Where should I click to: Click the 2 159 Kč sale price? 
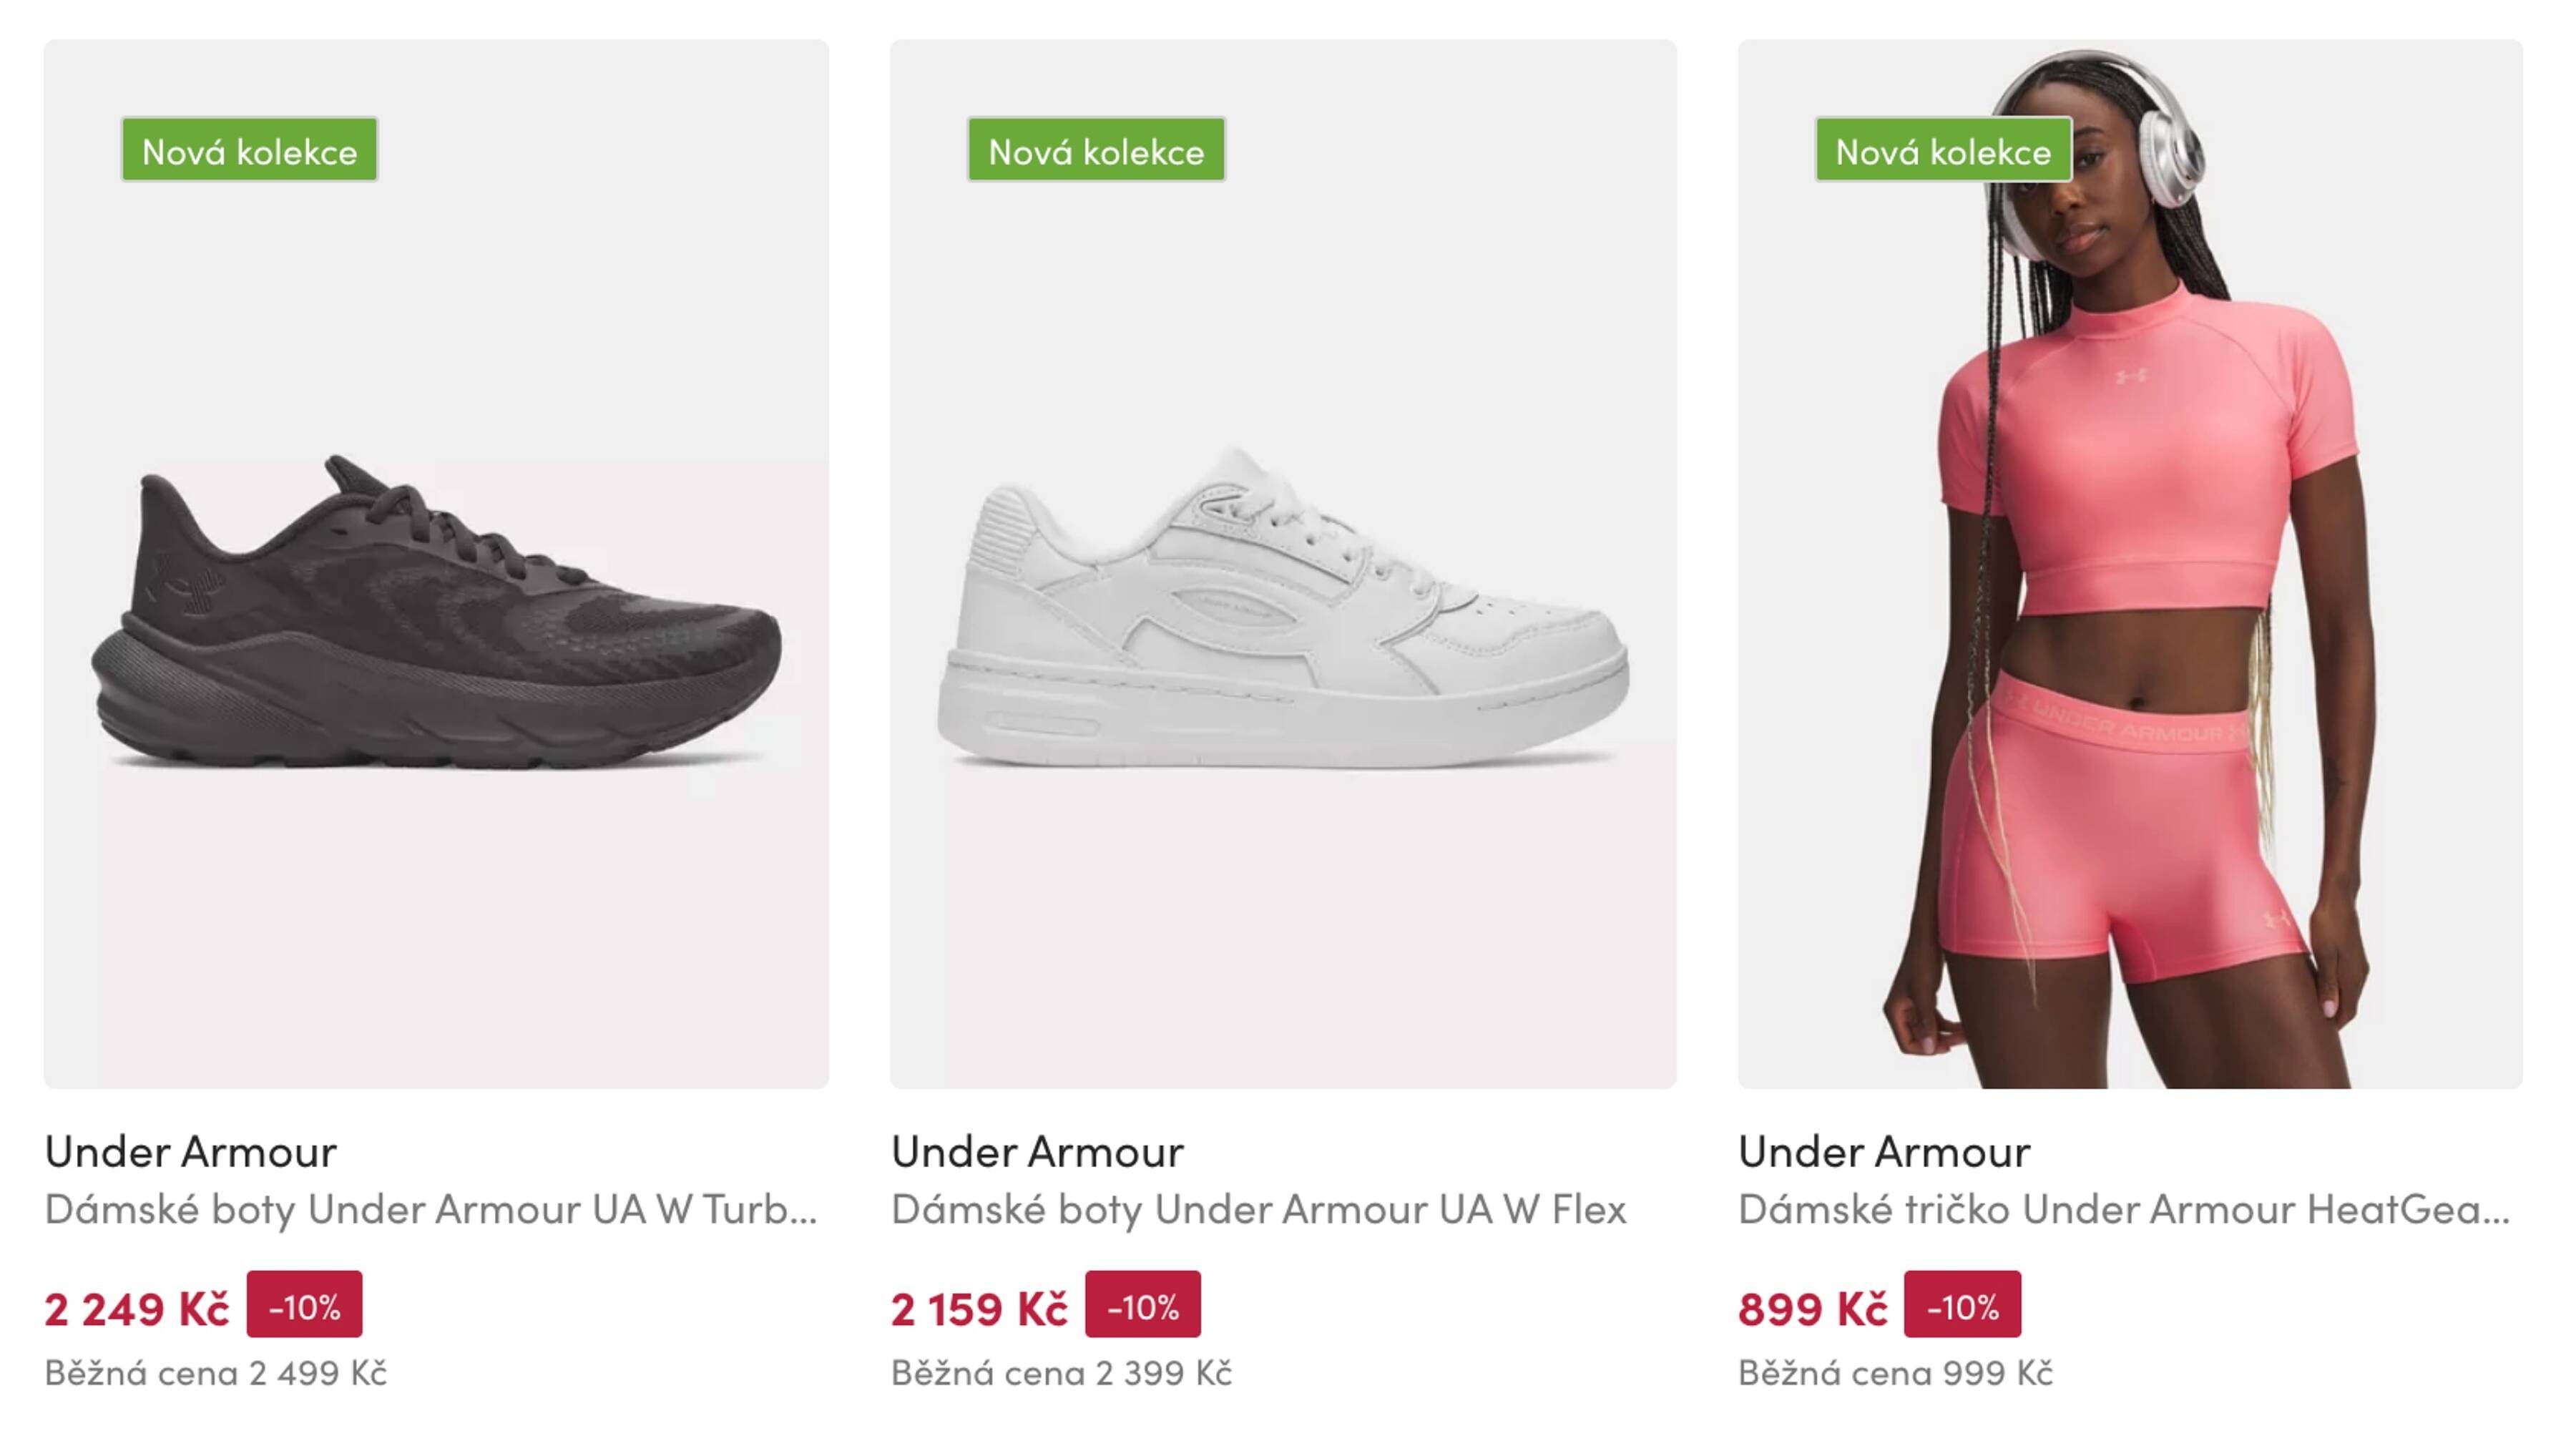point(979,1309)
